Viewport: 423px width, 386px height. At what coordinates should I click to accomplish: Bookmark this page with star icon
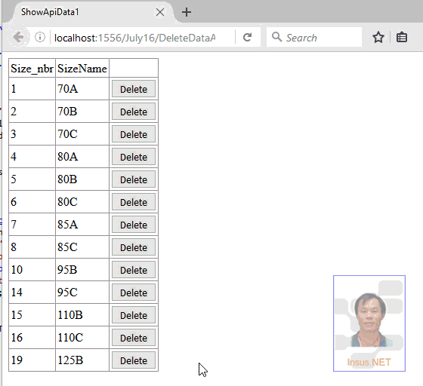tap(378, 37)
